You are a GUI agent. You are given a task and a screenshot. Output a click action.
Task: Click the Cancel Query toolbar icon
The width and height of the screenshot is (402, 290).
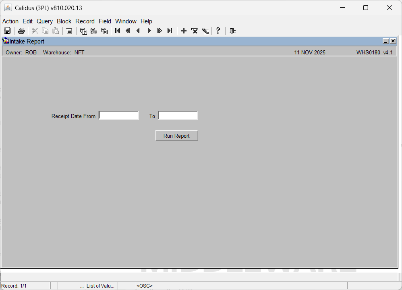click(x=104, y=31)
